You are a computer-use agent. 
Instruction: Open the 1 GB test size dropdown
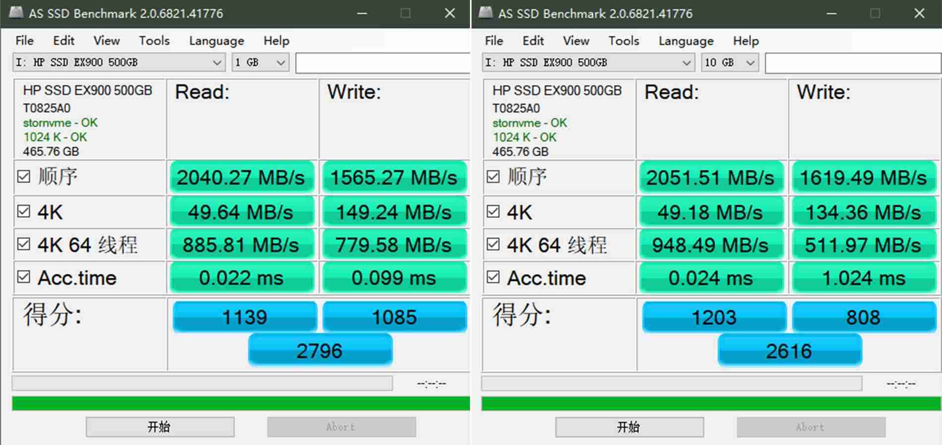(x=261, y=63)
